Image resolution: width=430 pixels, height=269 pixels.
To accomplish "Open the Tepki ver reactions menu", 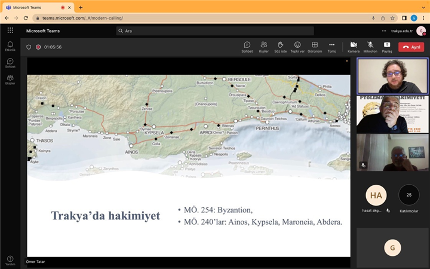I will tap(297, 47).
